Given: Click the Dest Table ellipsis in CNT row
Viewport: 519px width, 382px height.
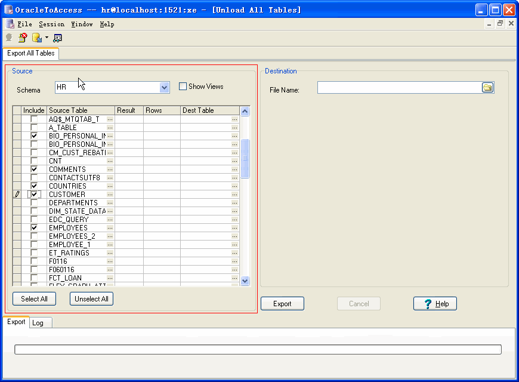Looking at the screenshot, I should point(234,161).
